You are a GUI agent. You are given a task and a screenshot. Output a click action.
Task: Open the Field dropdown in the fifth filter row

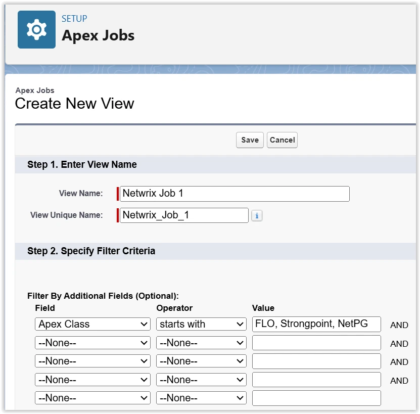pyautogui.click(x=92, y=398)
